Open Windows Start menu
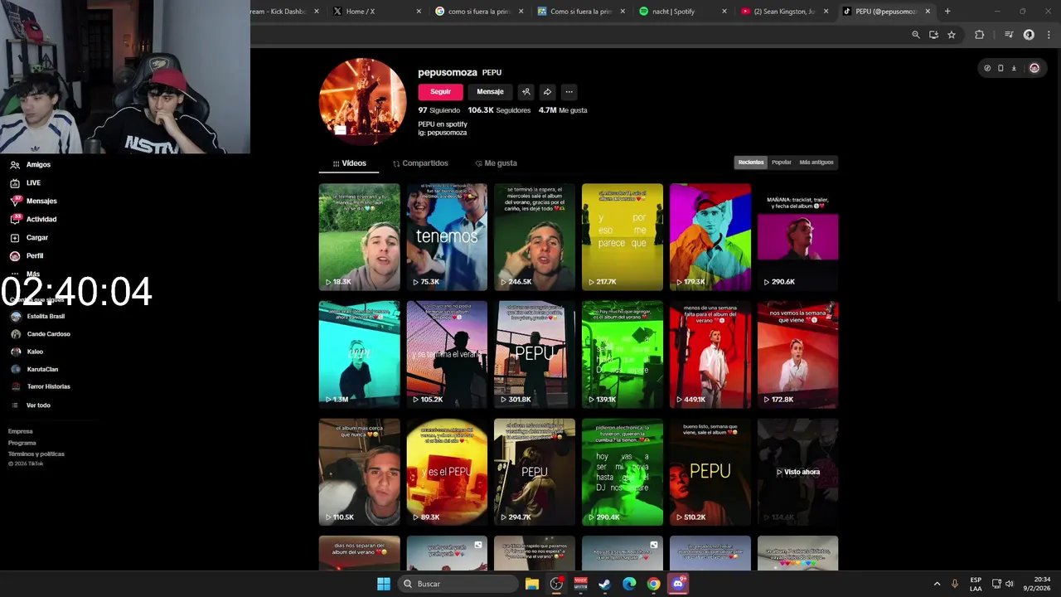Viewport: 1061px width, 597px height. (x=383, y=584)
